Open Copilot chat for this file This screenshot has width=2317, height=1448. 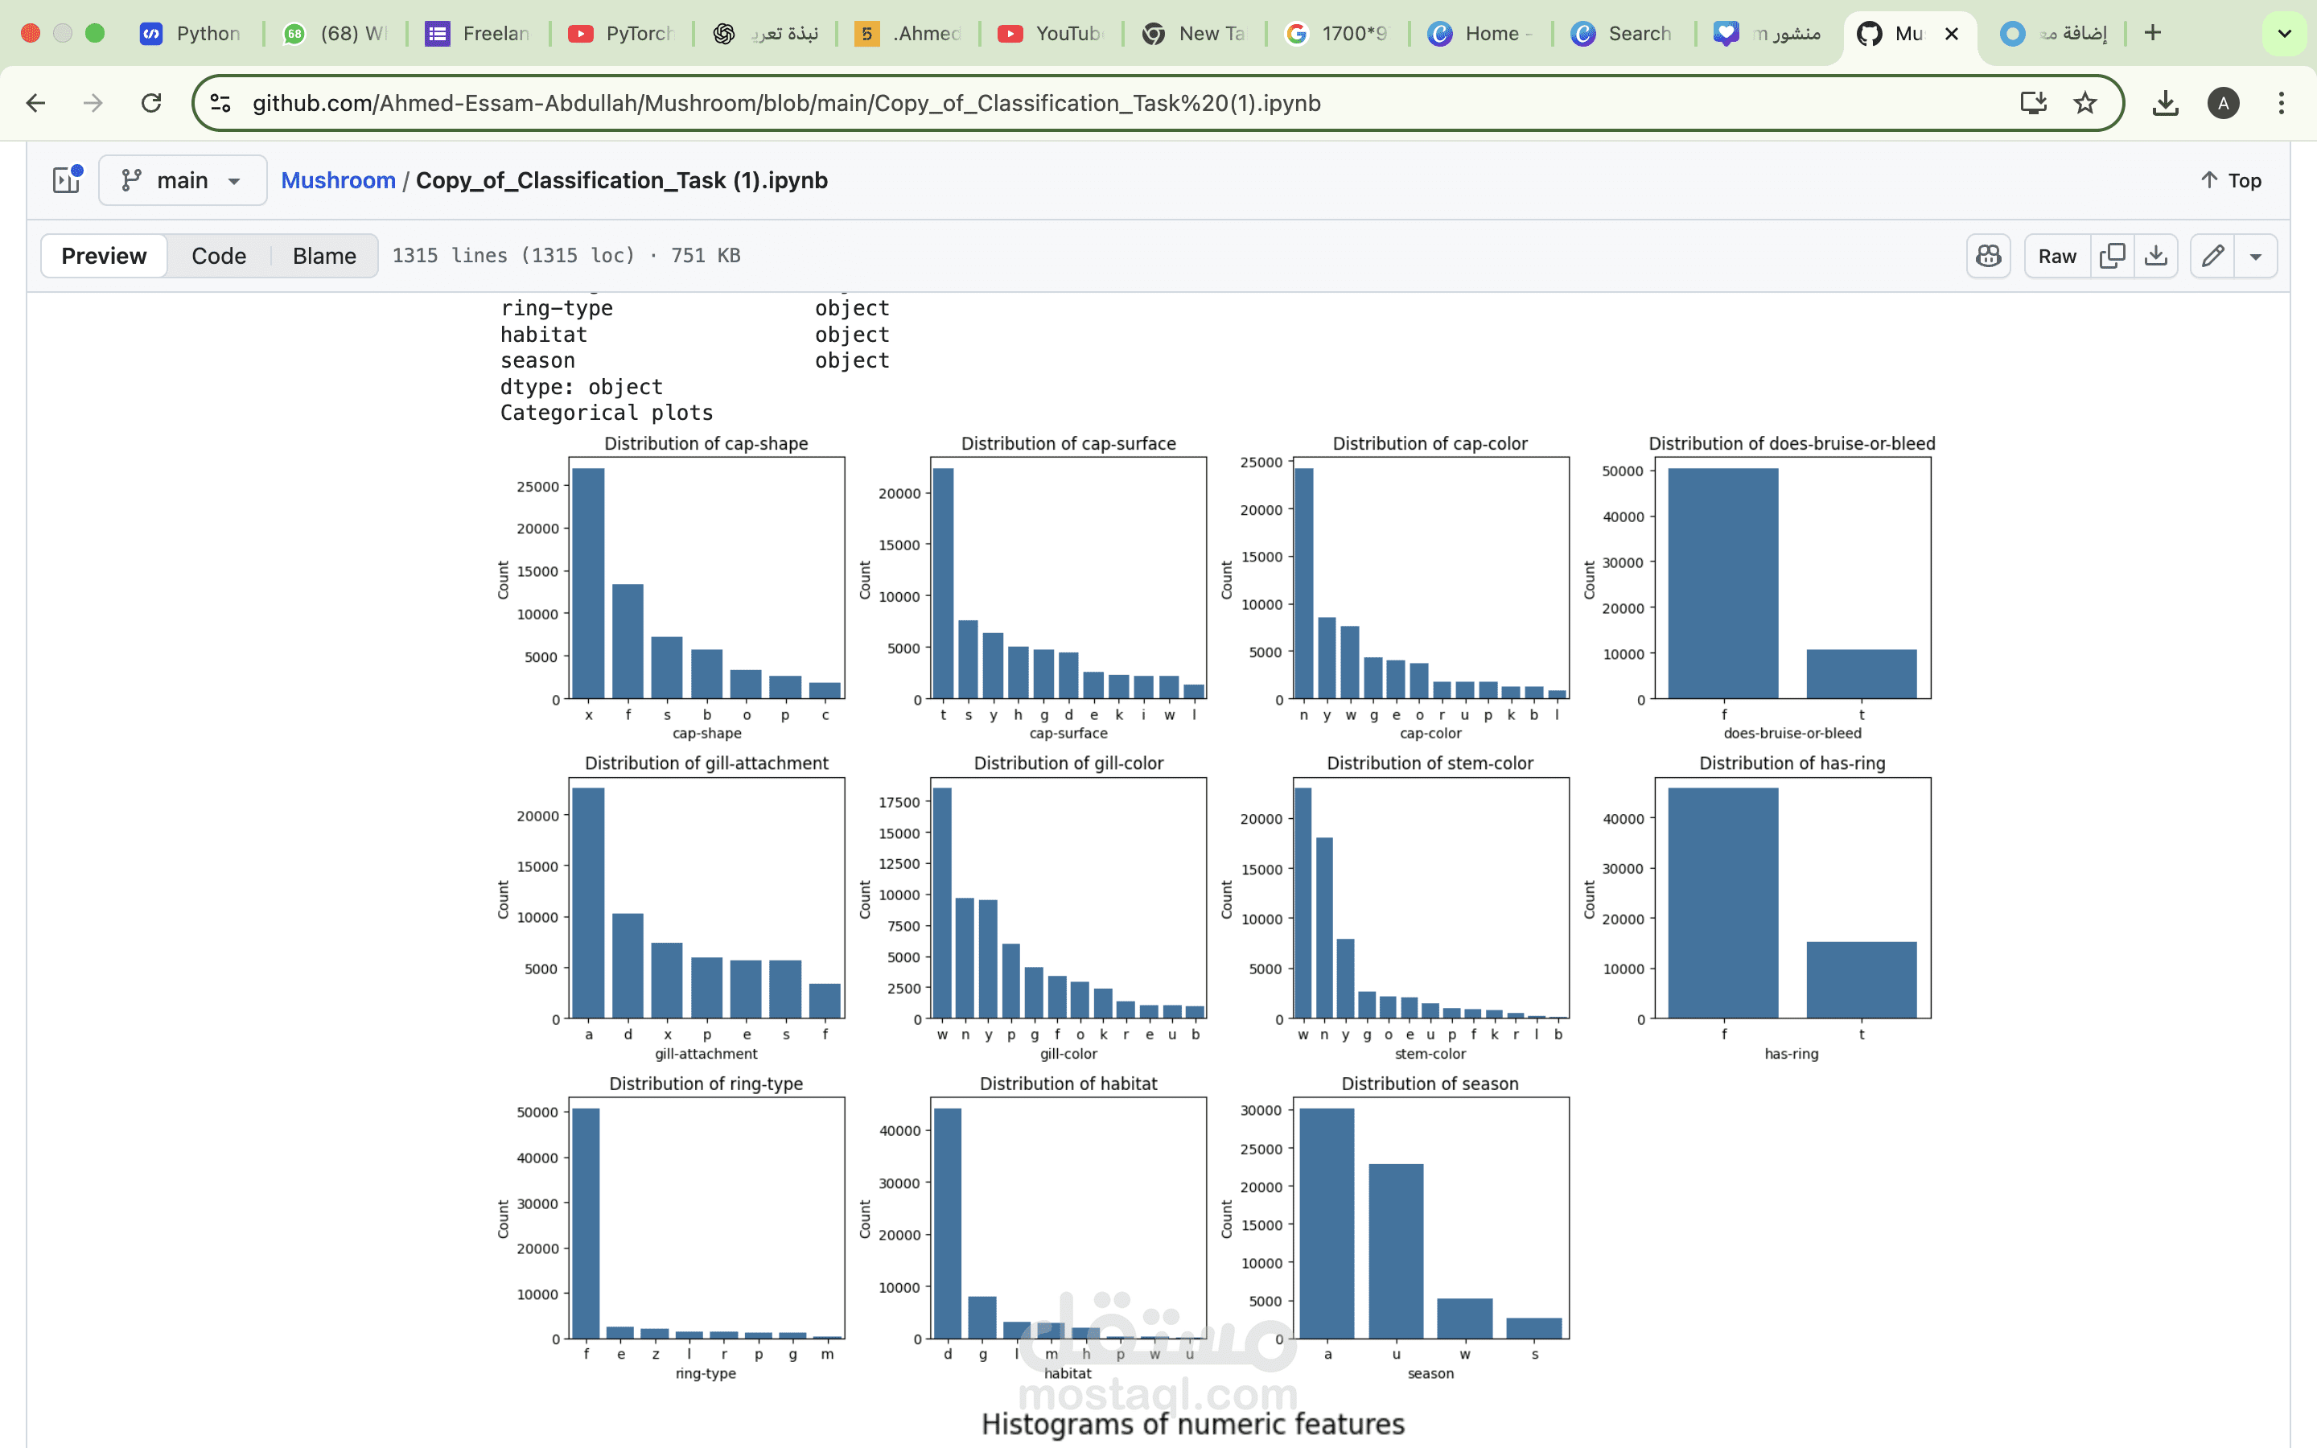pos(1989,256)
